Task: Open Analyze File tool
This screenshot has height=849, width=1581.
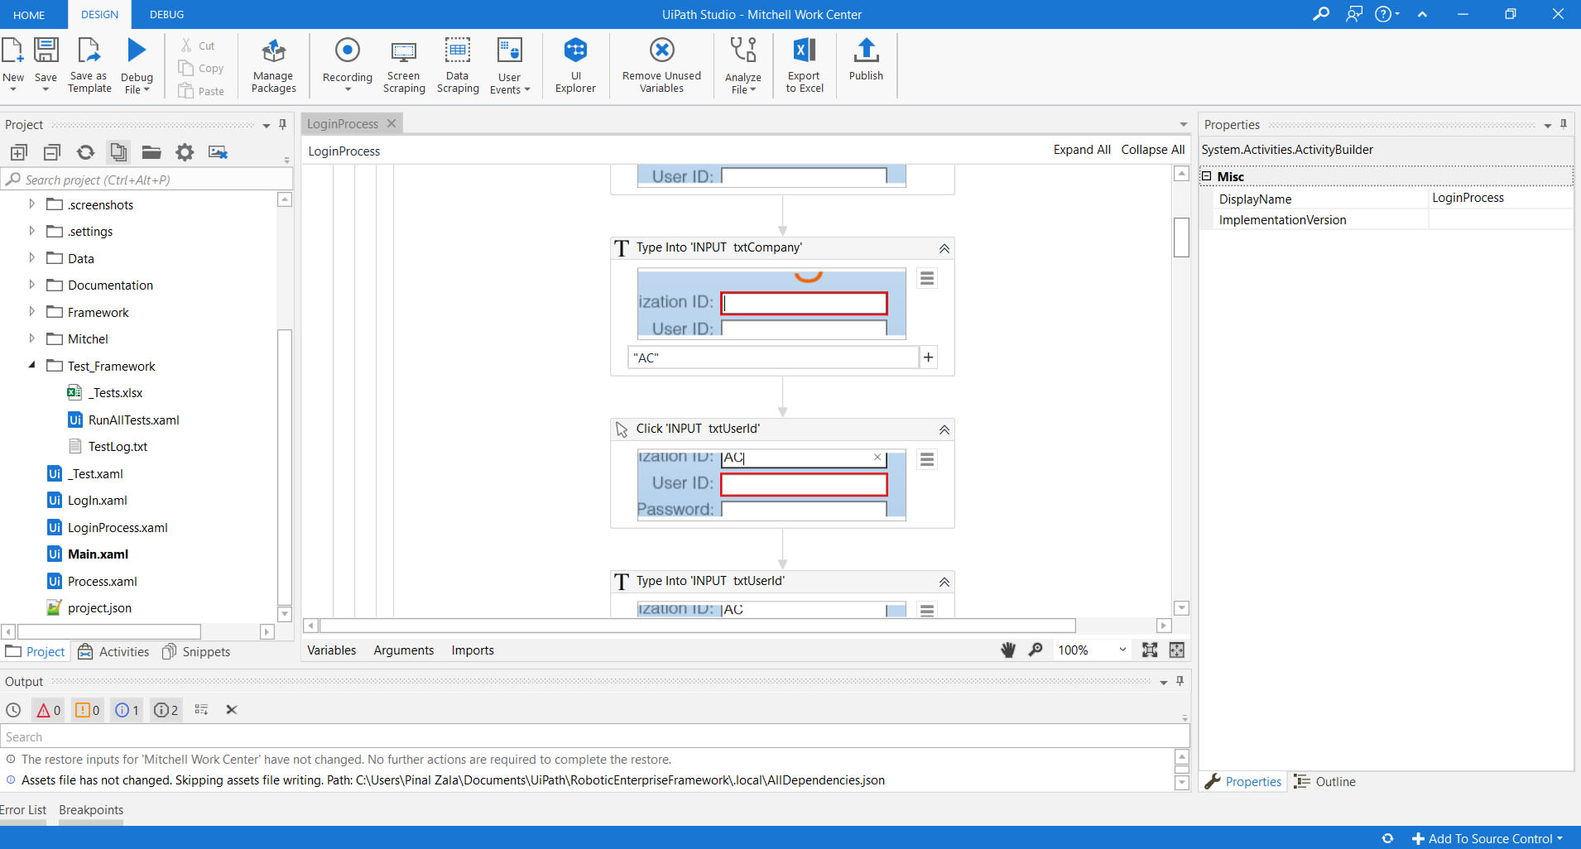Action: point(743,65)
